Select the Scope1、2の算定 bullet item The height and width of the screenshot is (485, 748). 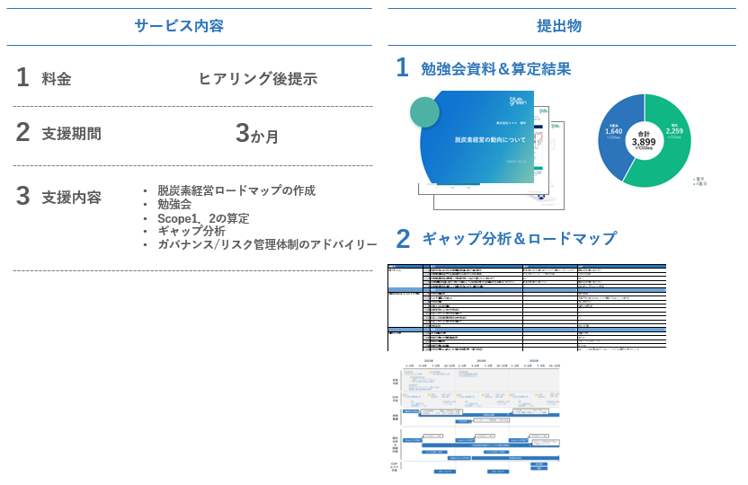203,217
